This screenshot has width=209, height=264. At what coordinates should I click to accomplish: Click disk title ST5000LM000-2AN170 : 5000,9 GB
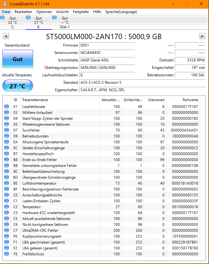tap(104, 37)
